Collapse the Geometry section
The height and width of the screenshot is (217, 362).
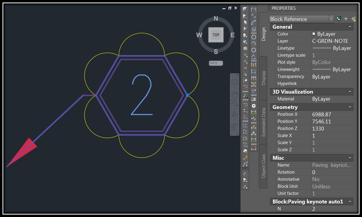click(x=350, y=107)
